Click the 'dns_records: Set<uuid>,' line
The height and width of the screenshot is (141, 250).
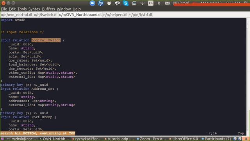coord(32,69)
